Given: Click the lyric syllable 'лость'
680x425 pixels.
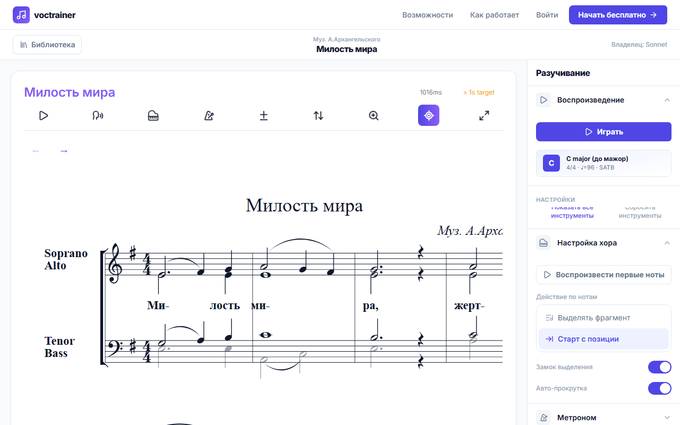Looking at the screenshot, I should click(225, 305).
